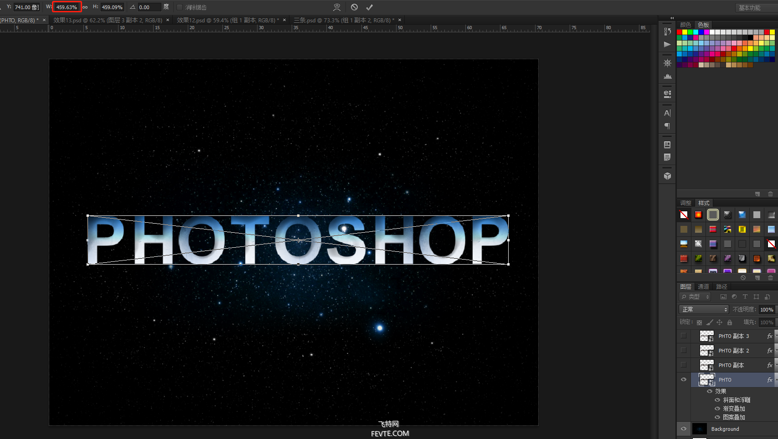Image resolution: width=778 pixels, height=439 pixels.
Task: Commit the transform with the checkmark
Action: 369,7
